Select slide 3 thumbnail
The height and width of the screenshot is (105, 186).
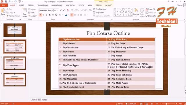[15, 63]
